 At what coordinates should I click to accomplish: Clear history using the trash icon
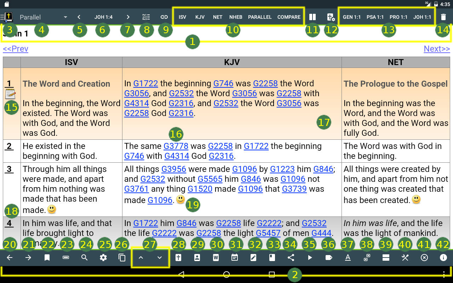443,16
